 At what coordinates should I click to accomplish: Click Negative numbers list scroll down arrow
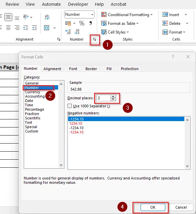(187, 166)
